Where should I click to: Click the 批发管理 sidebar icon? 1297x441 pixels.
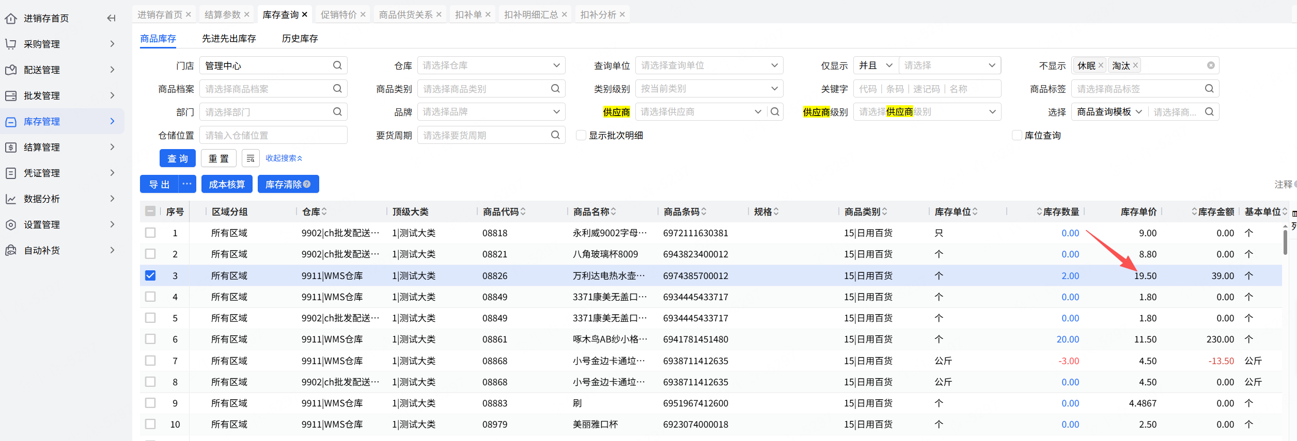tap(11, 96)
